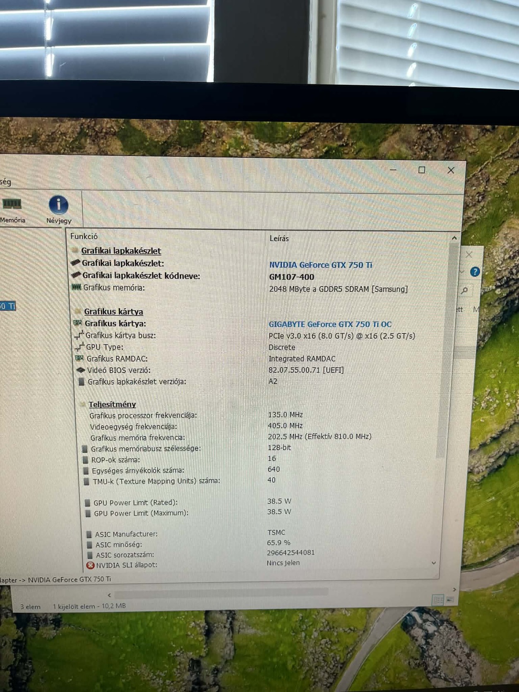Click the 296642544081 serial value
The image size is (519, 692).
pyautogui.click(x=291, y=553)
